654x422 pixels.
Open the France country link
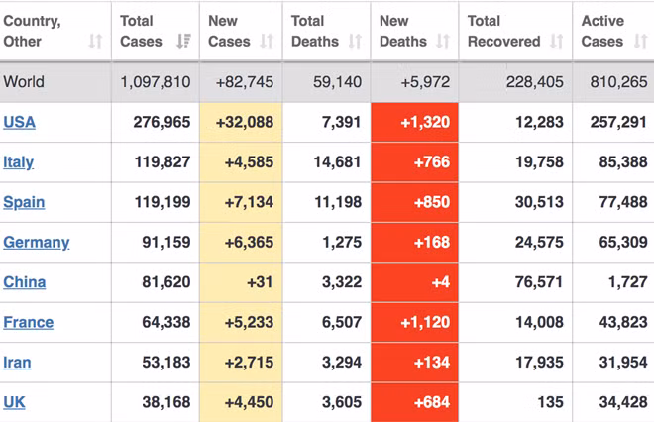coord(29,322)
